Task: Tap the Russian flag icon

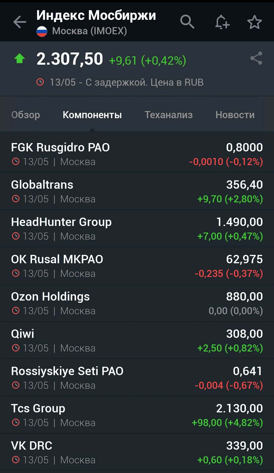Action: (x=42, y=31)
